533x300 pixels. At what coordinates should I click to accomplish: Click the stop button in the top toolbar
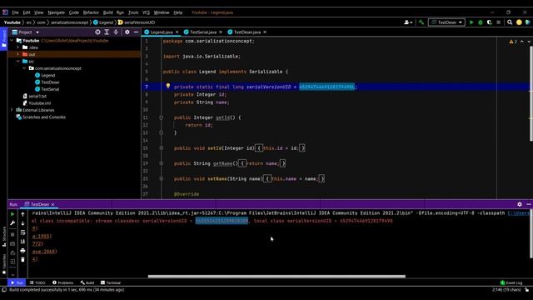pos(498,22)
